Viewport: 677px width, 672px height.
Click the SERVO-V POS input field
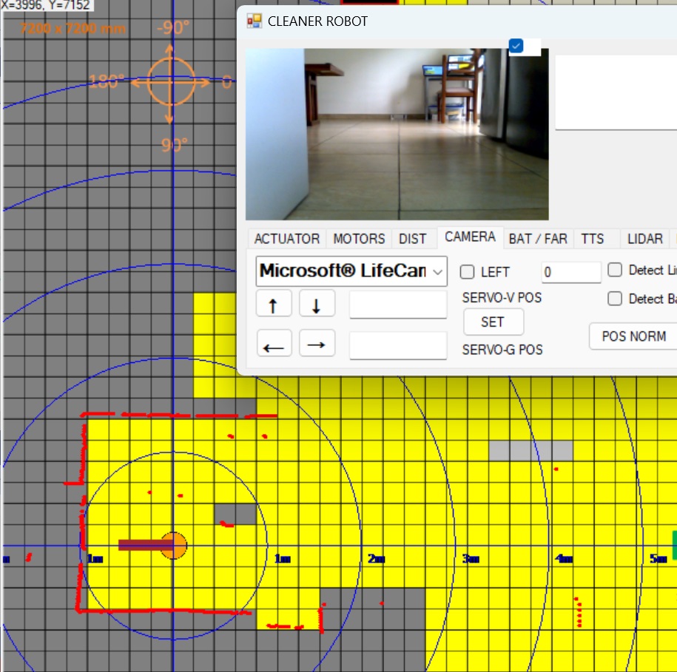tap(398, 305)
